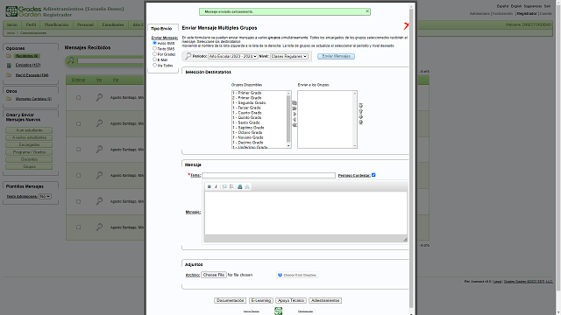The image size is (561, 315).
Task: Select the Aviso SMS radio option
Action: (x=154, y=43)
